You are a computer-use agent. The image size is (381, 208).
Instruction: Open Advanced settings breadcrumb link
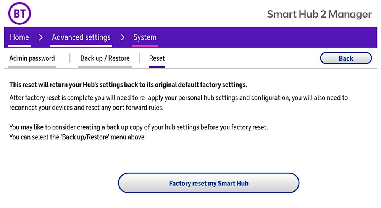(x=81, y=37)
